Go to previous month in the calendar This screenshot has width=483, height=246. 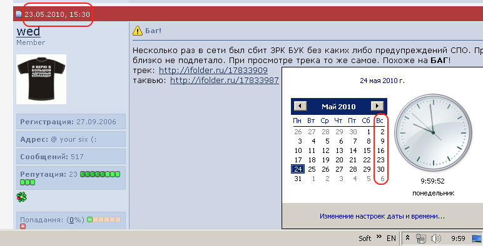coord(300,106)
